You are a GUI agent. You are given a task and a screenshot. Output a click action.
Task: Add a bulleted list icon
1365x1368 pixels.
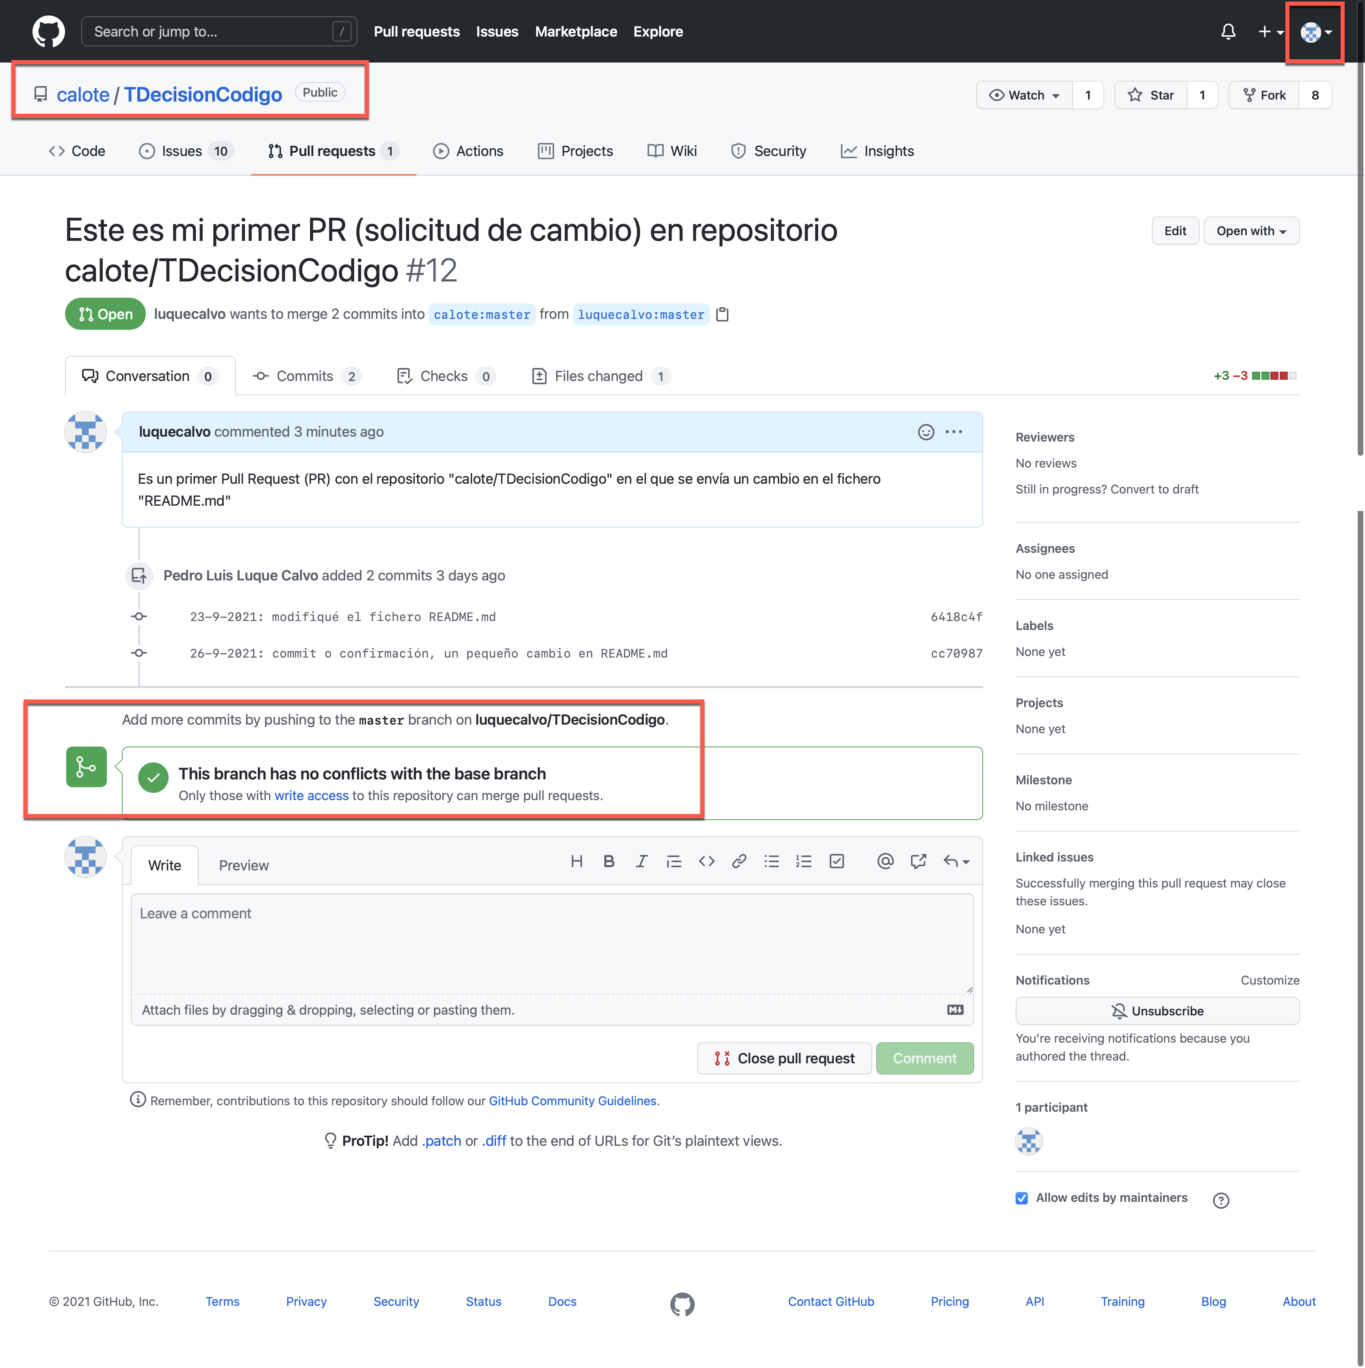pyautogui.click(x=771, y=861)
